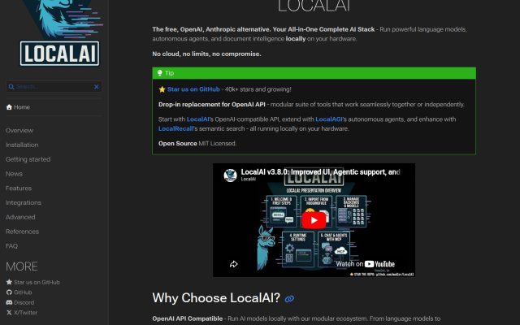Image resolution: width=520 pixels, height=325 pixels.
Task: Open the News section
Action: pyautogui.click(x=14, y=174)
